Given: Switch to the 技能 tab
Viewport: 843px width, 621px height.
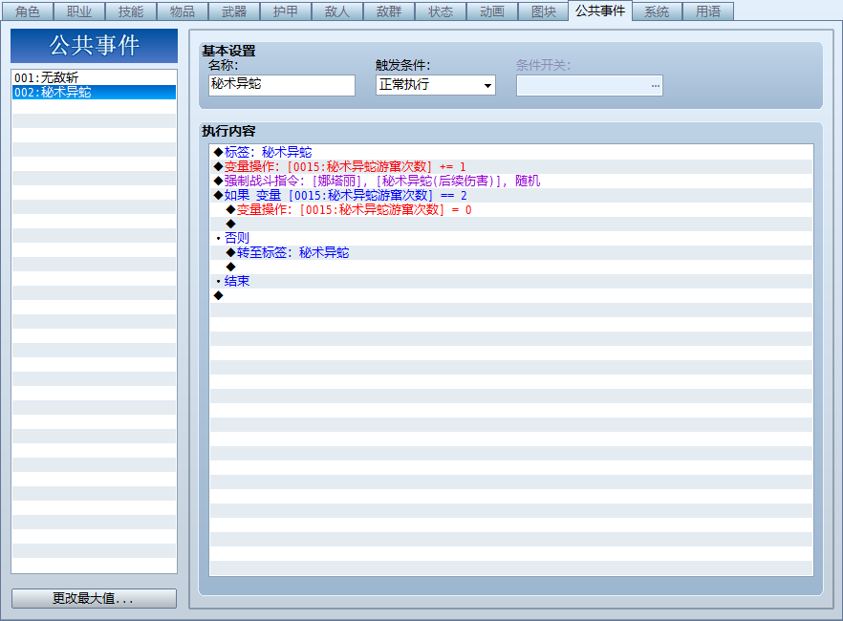Looking at the screenshot, I should (x=131, y=11).
